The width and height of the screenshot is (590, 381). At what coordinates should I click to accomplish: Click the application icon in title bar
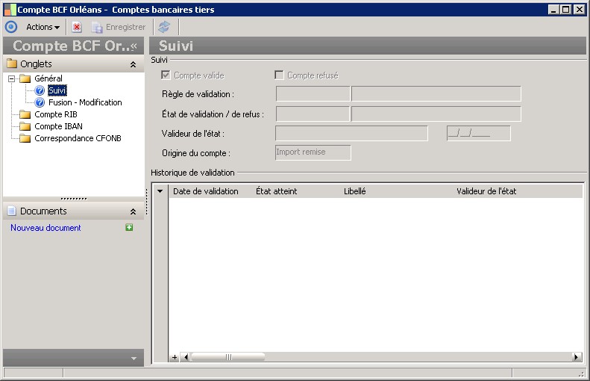[x=10, y=10]
